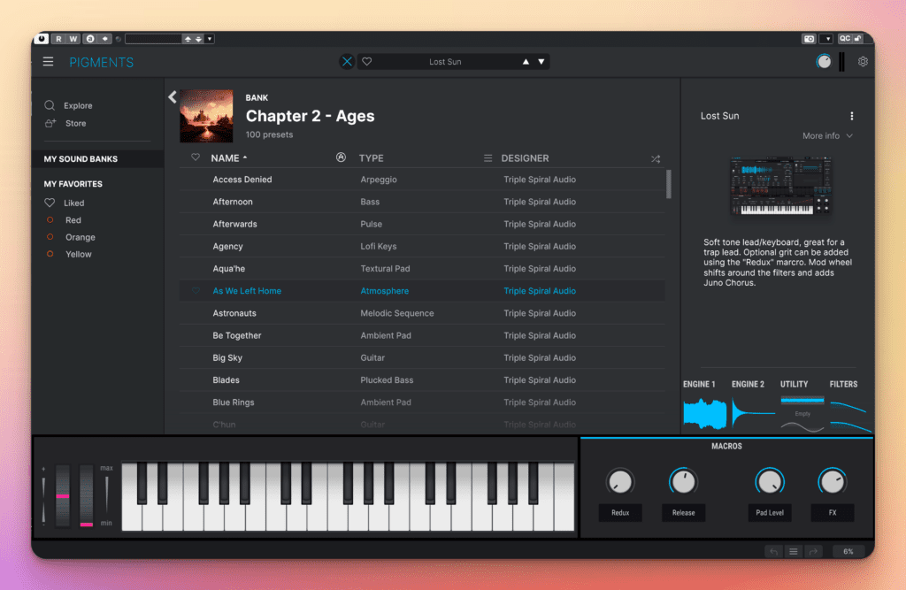Open Pigments settings gear

pyautogui.click(x=863, y=61)
